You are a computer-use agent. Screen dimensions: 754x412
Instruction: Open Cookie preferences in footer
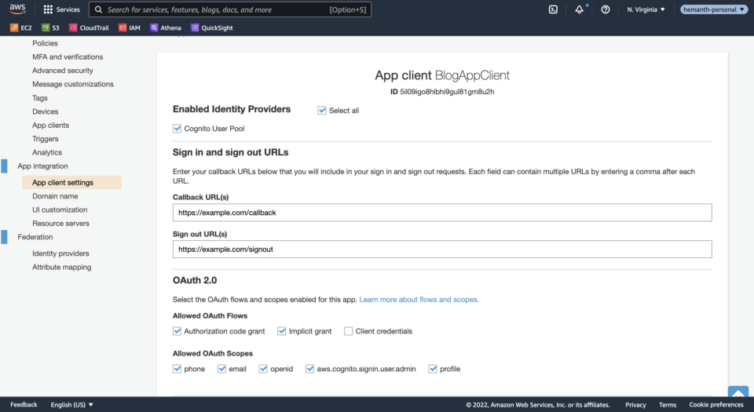click(716, 405)
